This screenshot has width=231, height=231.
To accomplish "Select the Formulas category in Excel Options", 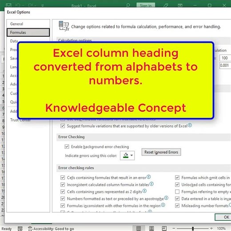I will 28,32.
